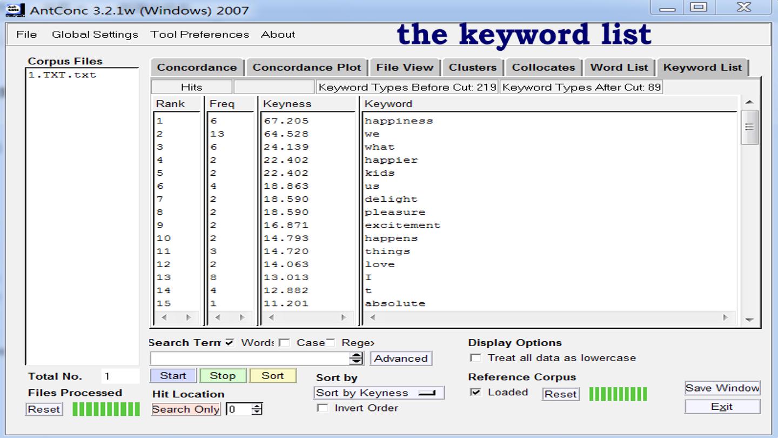
Task: Open the Sort by Keyness dropdown
Action: point(379,393)
